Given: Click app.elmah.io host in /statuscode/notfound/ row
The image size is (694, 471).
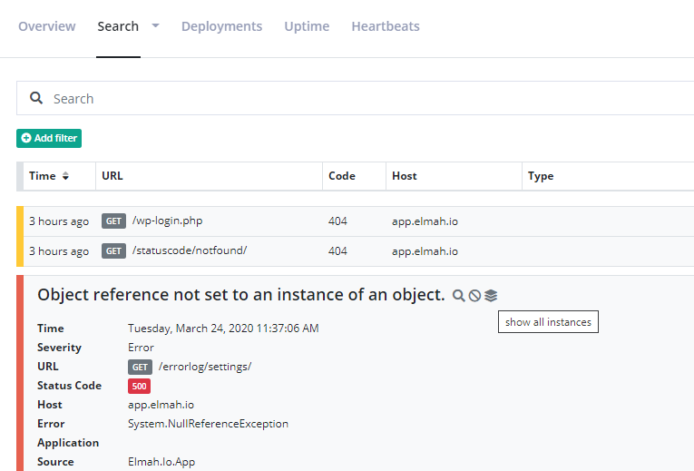Looking at the screenshot, I should 425,251.
